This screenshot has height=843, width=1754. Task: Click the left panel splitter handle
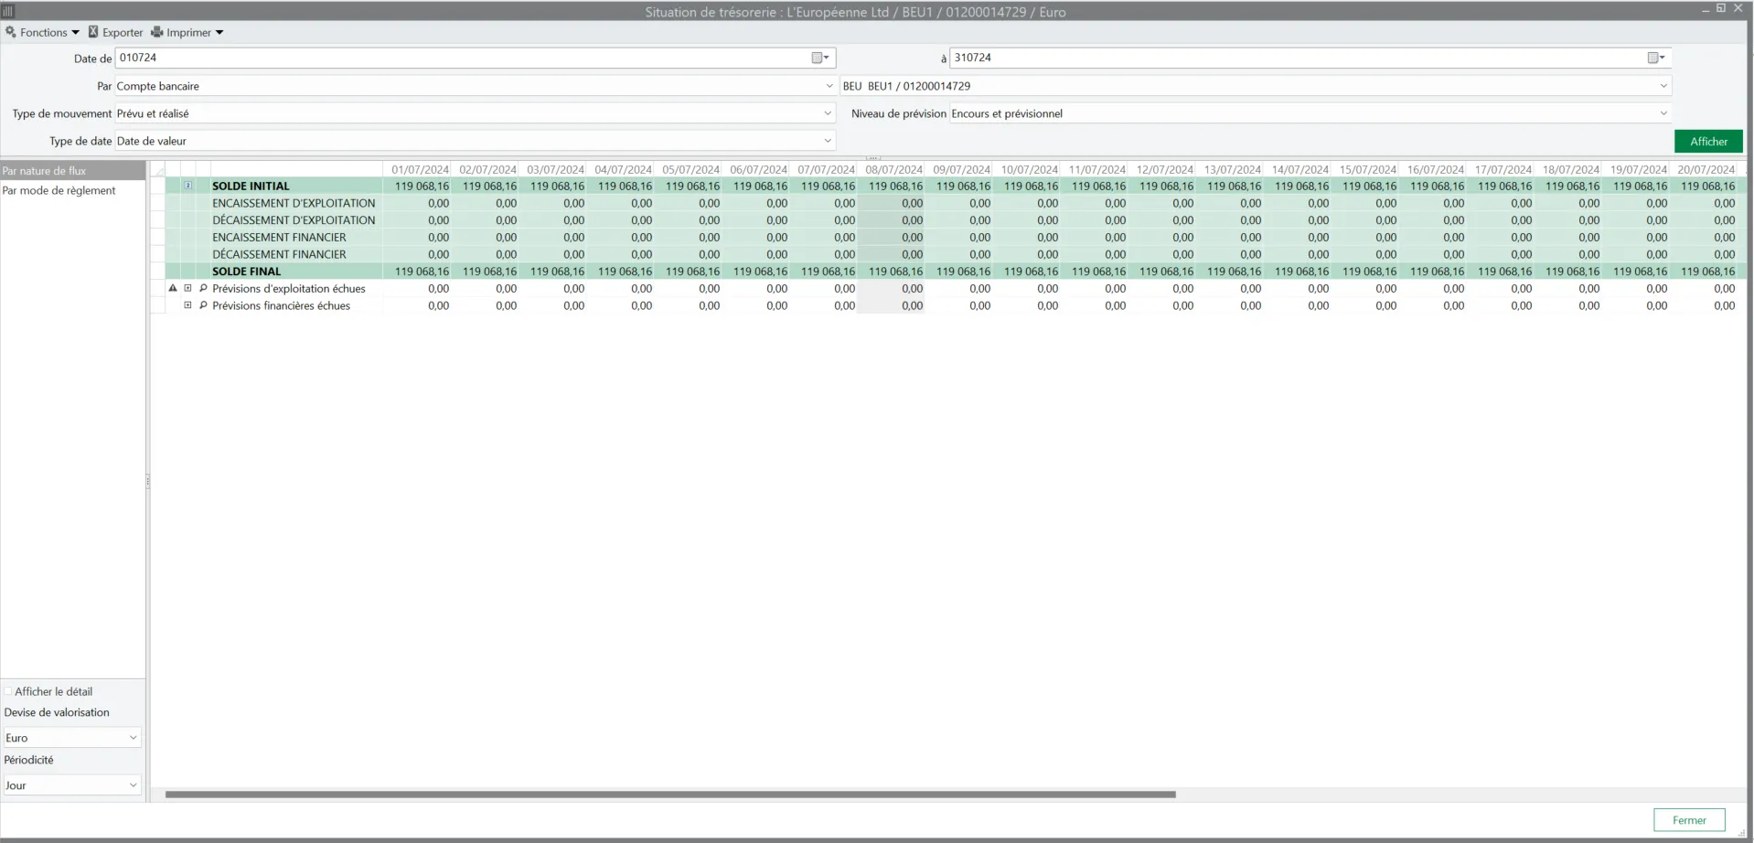(148, 481)
